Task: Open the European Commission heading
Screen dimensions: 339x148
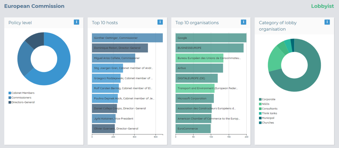Action: (34, 6)
